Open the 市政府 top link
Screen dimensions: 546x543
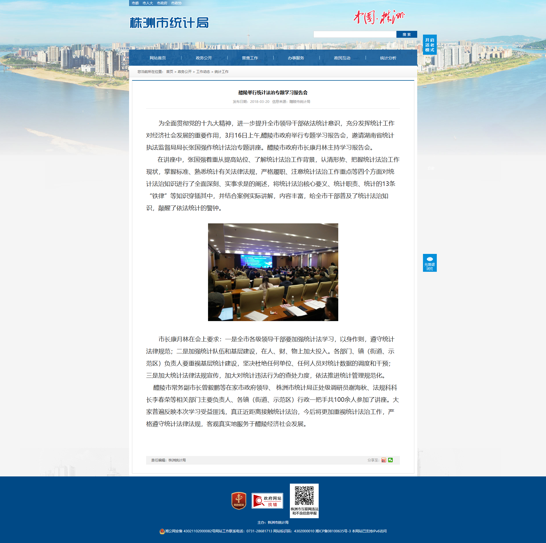[162, 3]
